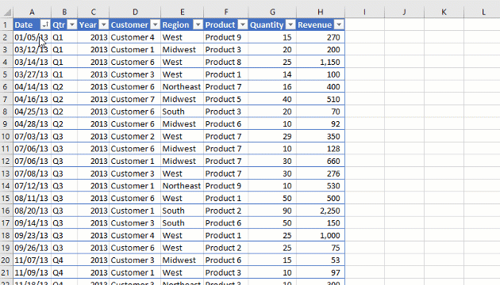The height and width of the screenshot is (285, 500).
Task: Select cell with date 08/20/13
Action: point(32,211)
